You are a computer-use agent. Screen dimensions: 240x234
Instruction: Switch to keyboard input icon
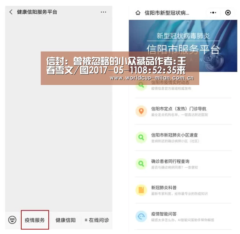pos(12,220)
